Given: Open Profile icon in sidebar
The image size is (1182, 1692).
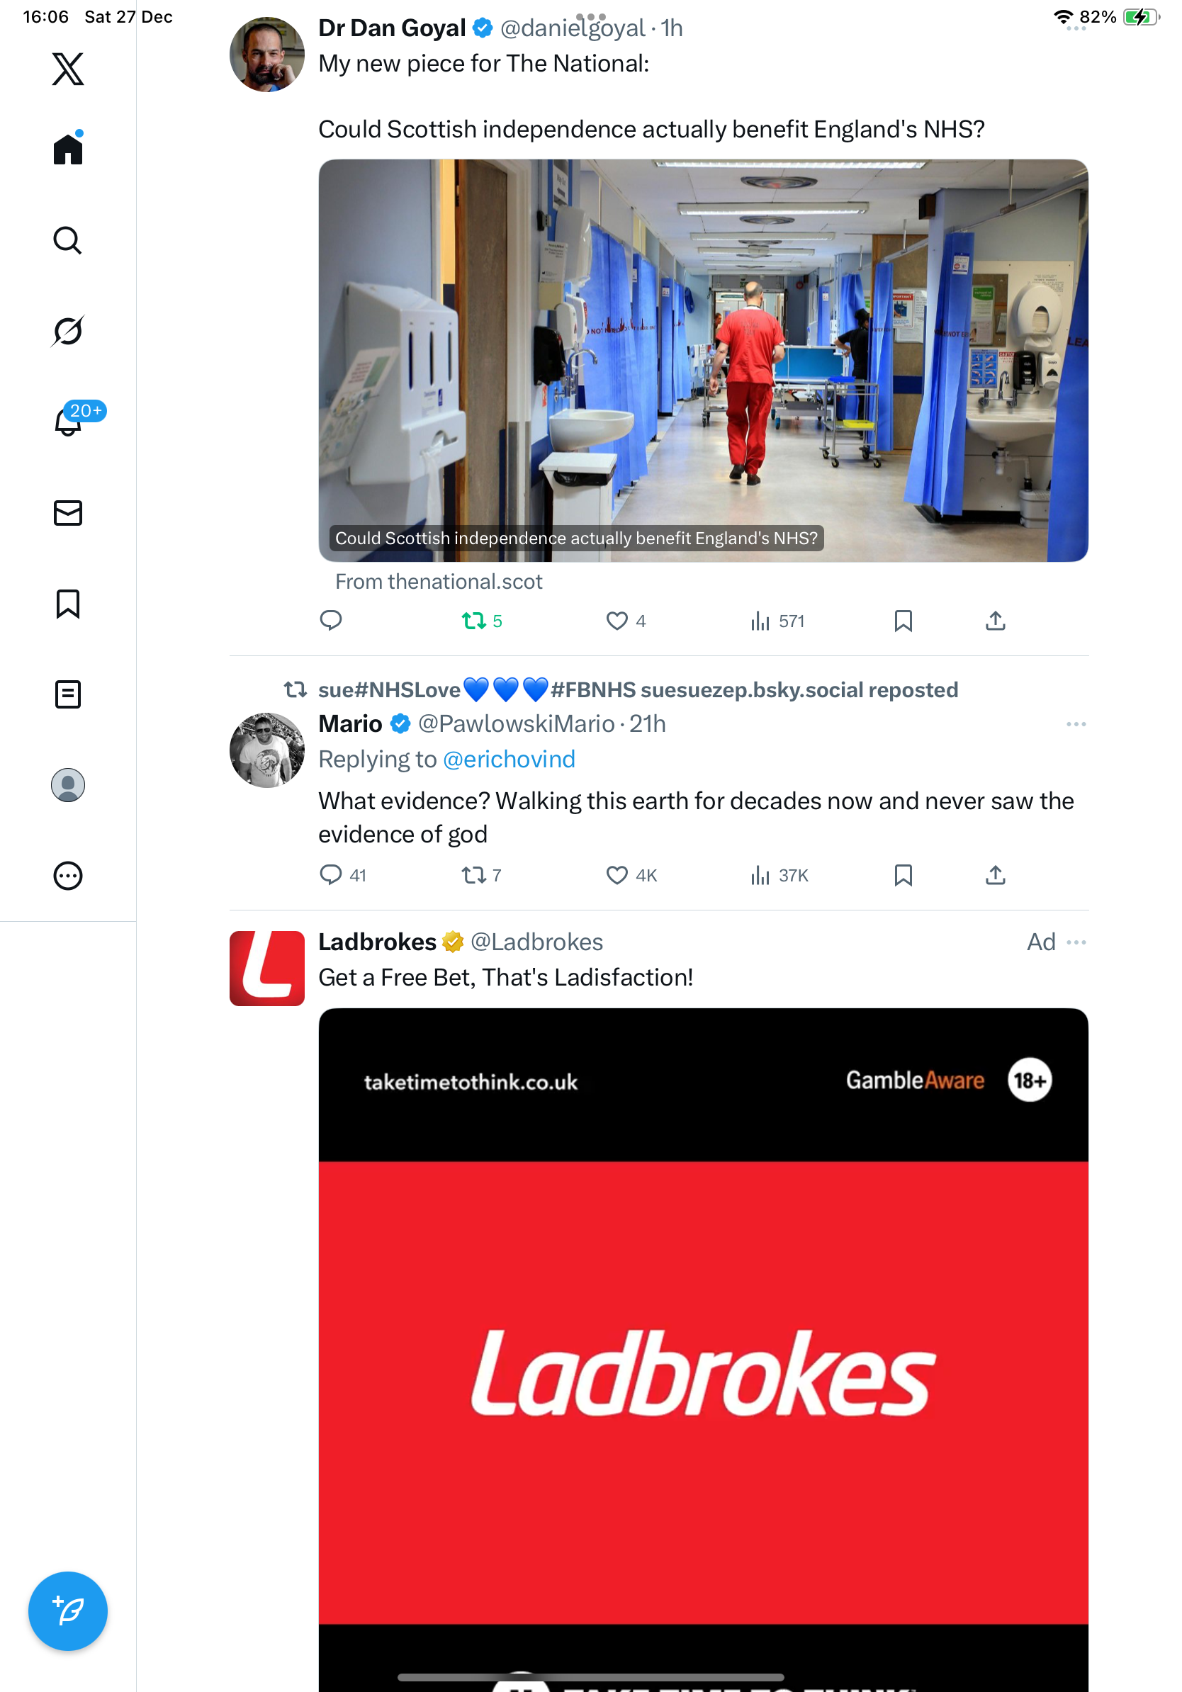Looking at the screenshot, I should coord(68,785).
